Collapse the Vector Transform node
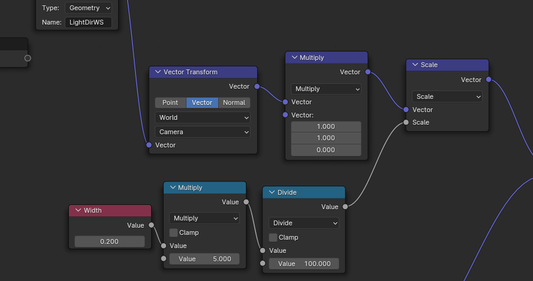The image size is (533, 281). pyautogui.click(x=158, y=72)
